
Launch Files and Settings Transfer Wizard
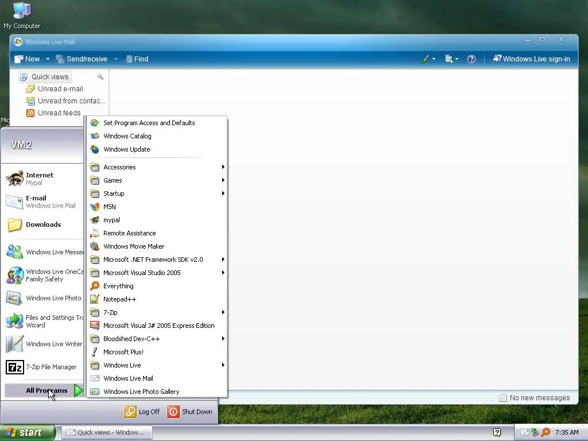point(44,322)
